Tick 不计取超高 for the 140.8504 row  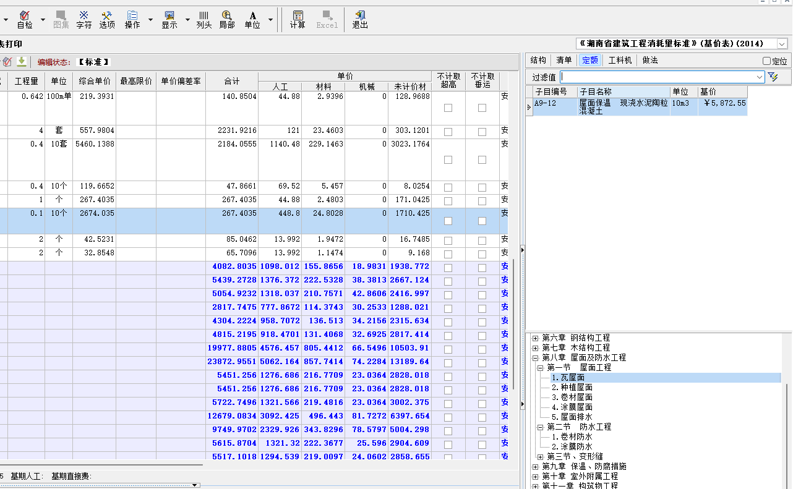pyautogui.click(x=448, y=108)
